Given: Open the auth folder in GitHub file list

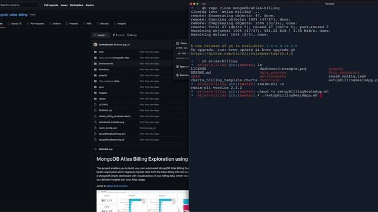Looking at the screenshot, I should tap(101, 52).
